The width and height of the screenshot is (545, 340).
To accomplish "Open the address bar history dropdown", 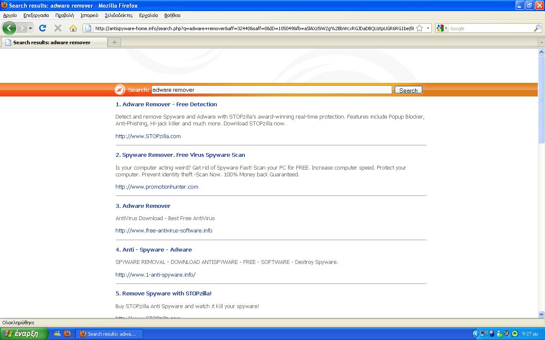I will (x=428, y=28).
